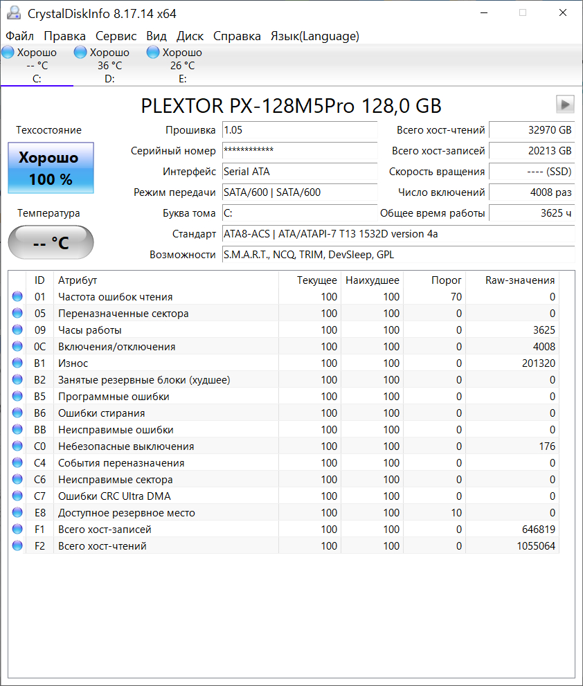The image size is (583, 686).
Task: Click status icon of attribute C7 row
Action: coord(17,496)
